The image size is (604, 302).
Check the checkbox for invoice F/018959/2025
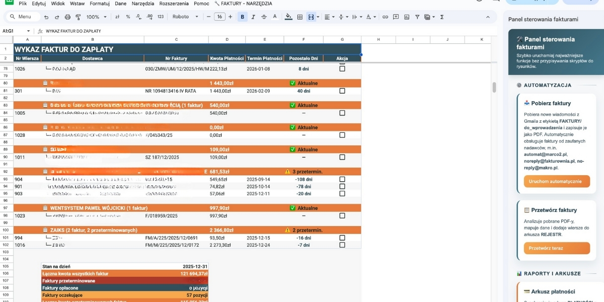(342, 215)
